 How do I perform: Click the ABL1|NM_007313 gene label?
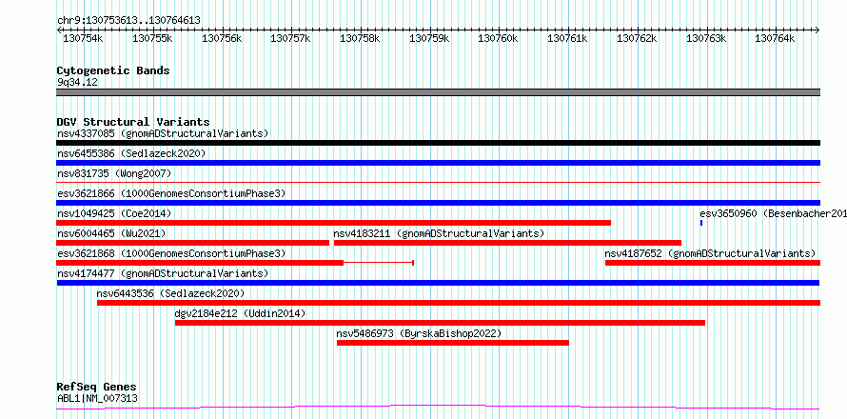tap(97, 398)
